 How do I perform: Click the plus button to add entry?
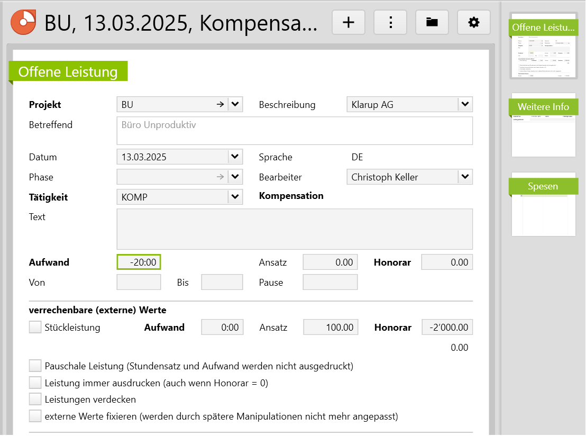point(349,22)
